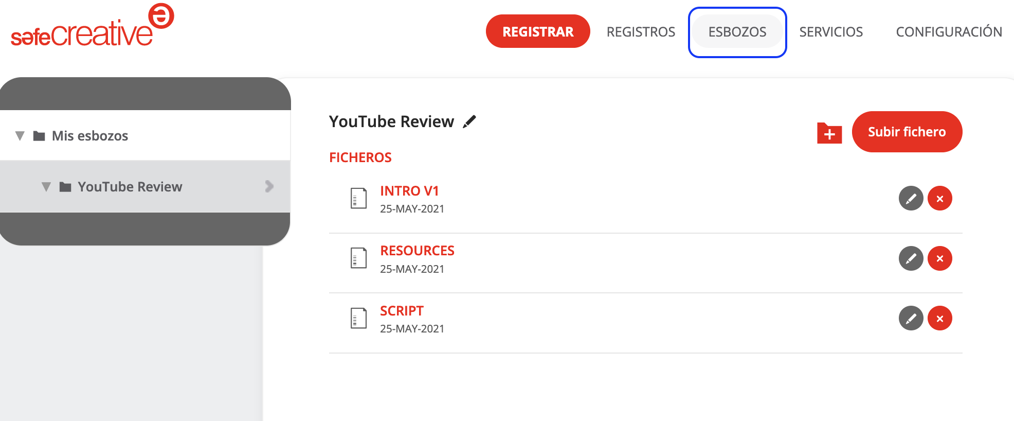
Task: Edit the RESOURCES file
Action: click(911, 258)
